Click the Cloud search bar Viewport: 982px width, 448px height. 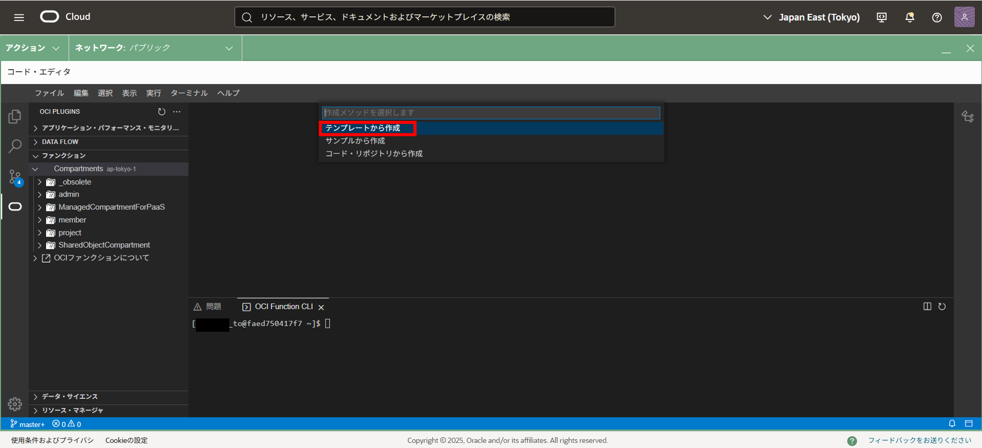pos(425,17)
